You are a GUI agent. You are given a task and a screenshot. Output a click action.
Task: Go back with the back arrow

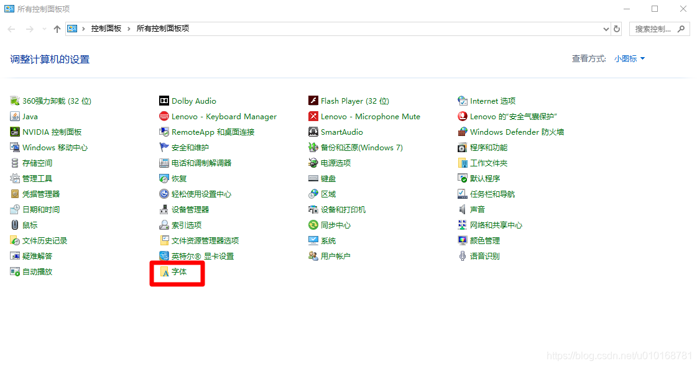tap(12, 29)
